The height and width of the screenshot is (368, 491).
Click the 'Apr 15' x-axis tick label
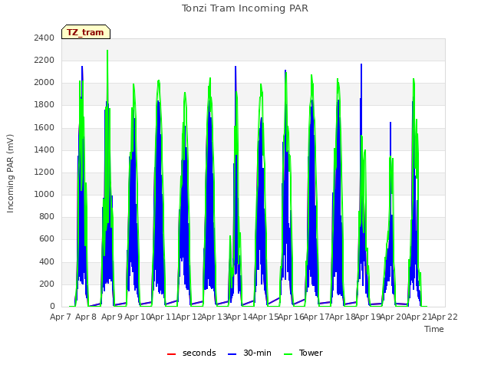point(265,317)
